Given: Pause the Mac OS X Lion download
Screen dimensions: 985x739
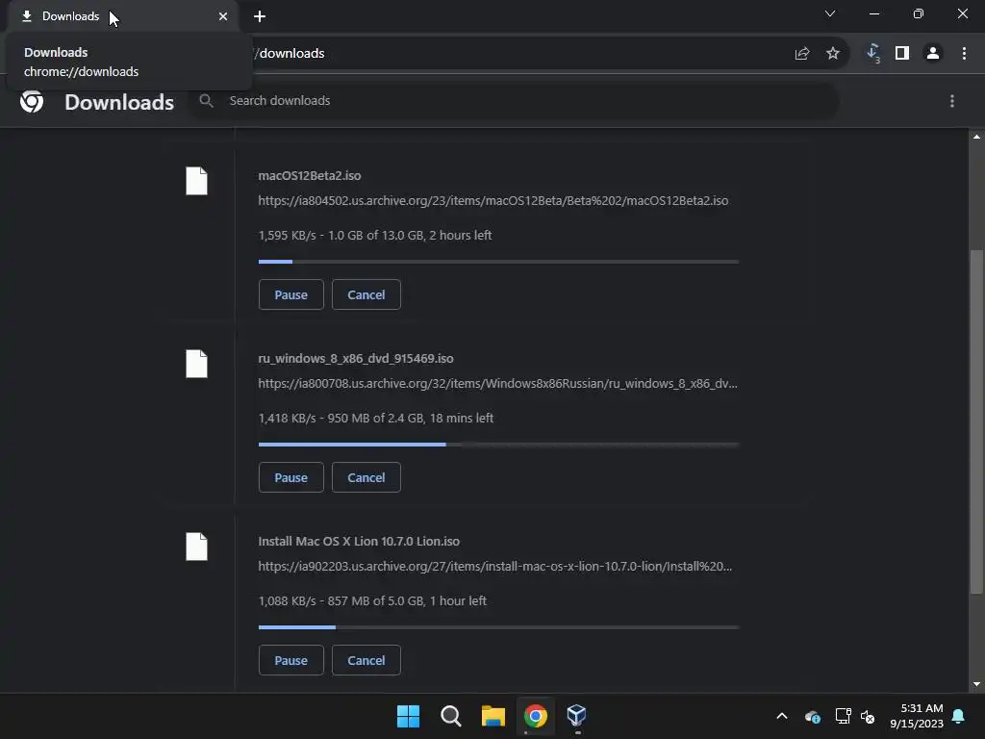Looking at the screenshot, I should (x=290, y=660).
